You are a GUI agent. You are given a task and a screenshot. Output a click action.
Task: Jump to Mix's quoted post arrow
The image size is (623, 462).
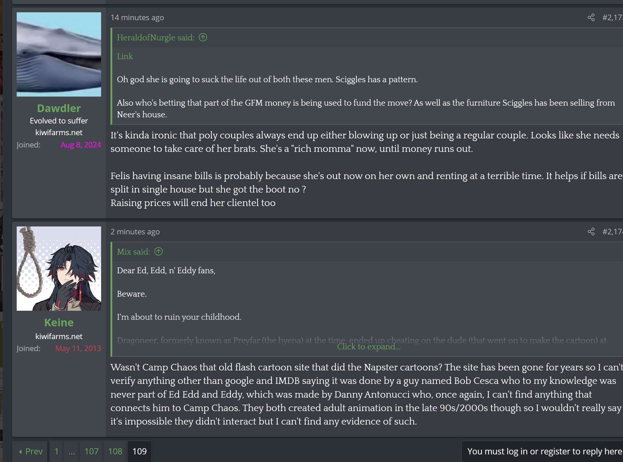tap(159, 252)
